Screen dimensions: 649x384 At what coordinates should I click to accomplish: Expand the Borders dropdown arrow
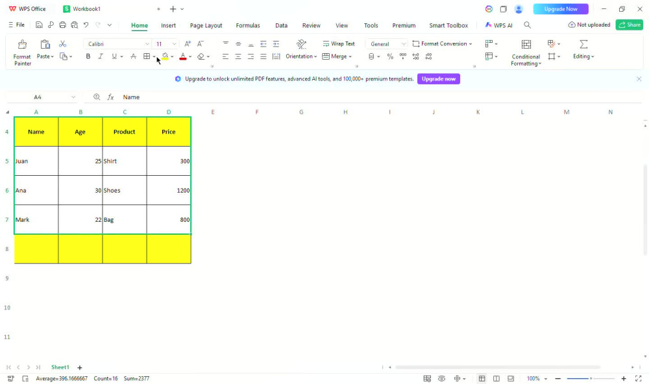coord(154,56)
